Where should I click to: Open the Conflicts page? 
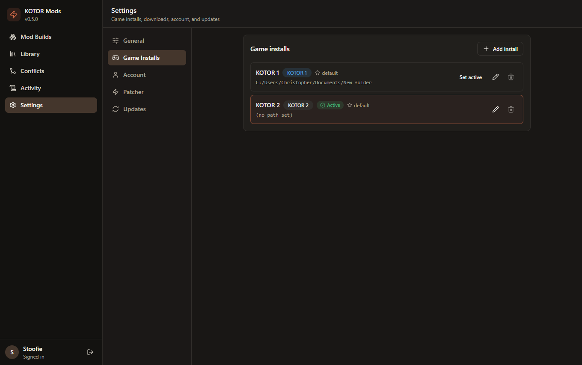(51, 71)
